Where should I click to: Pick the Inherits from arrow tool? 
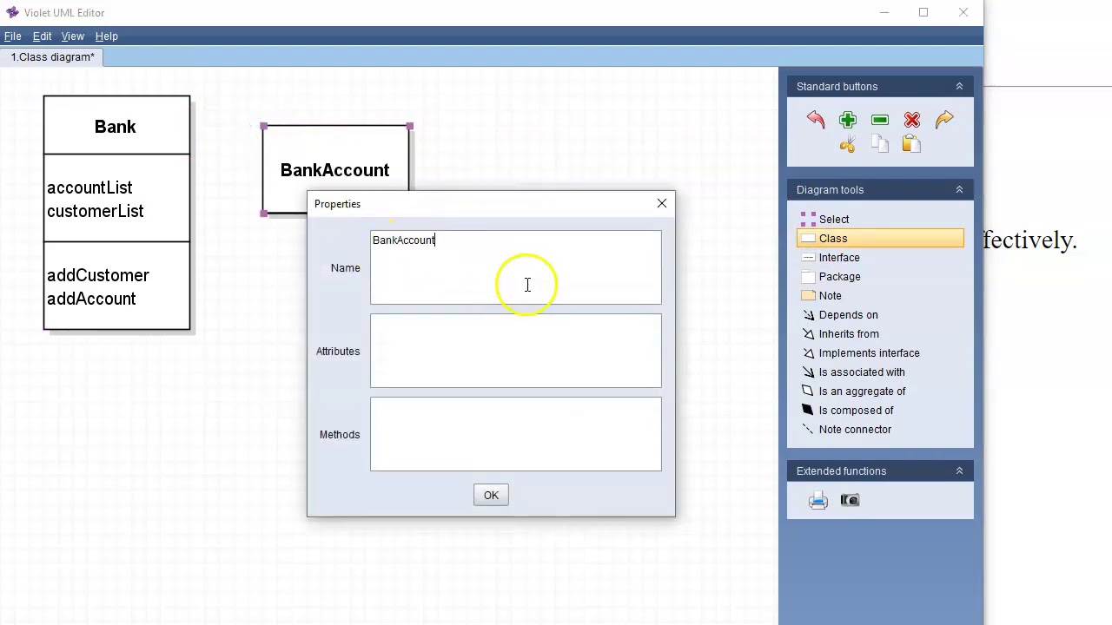tap(880, 334)
